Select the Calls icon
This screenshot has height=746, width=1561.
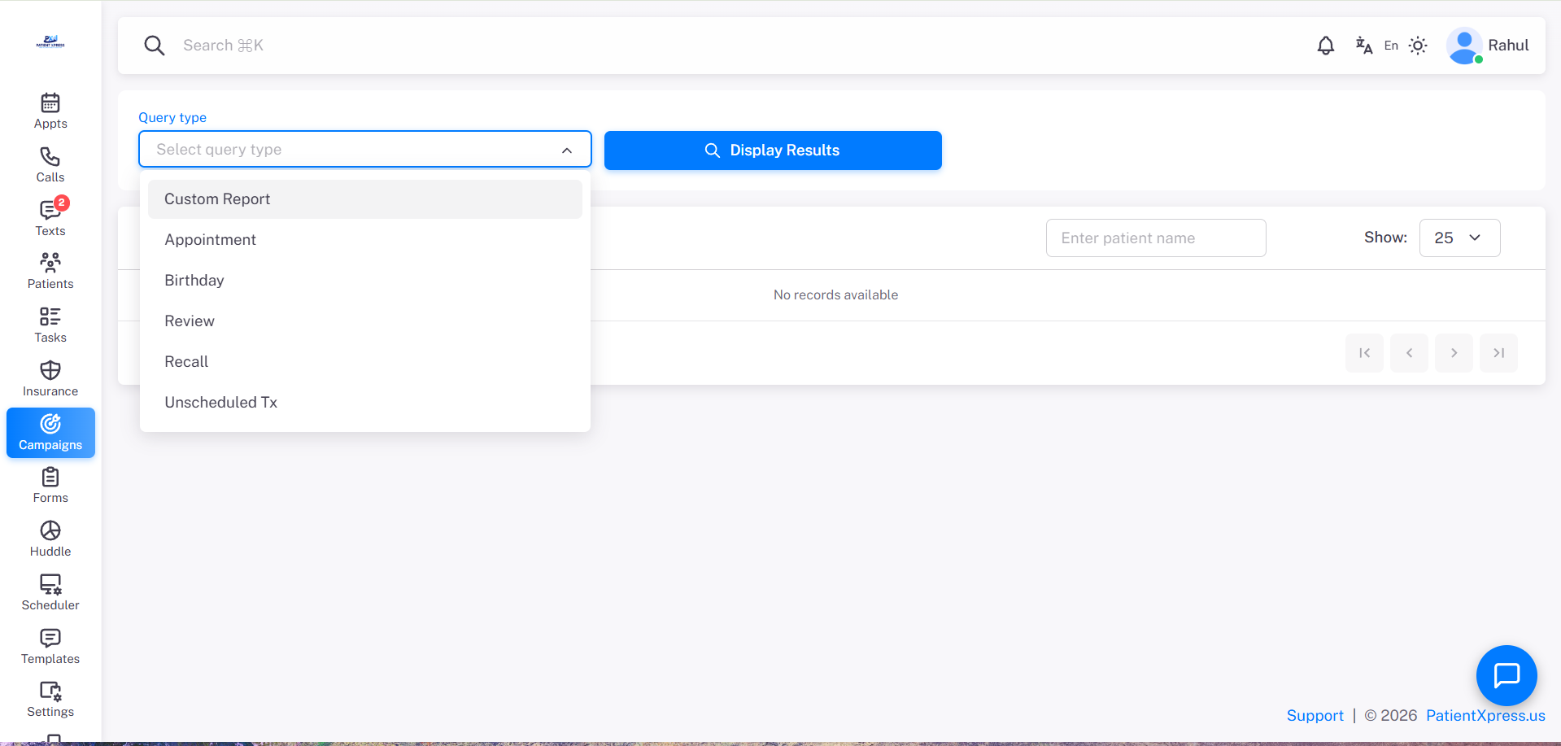pos(50,164)
